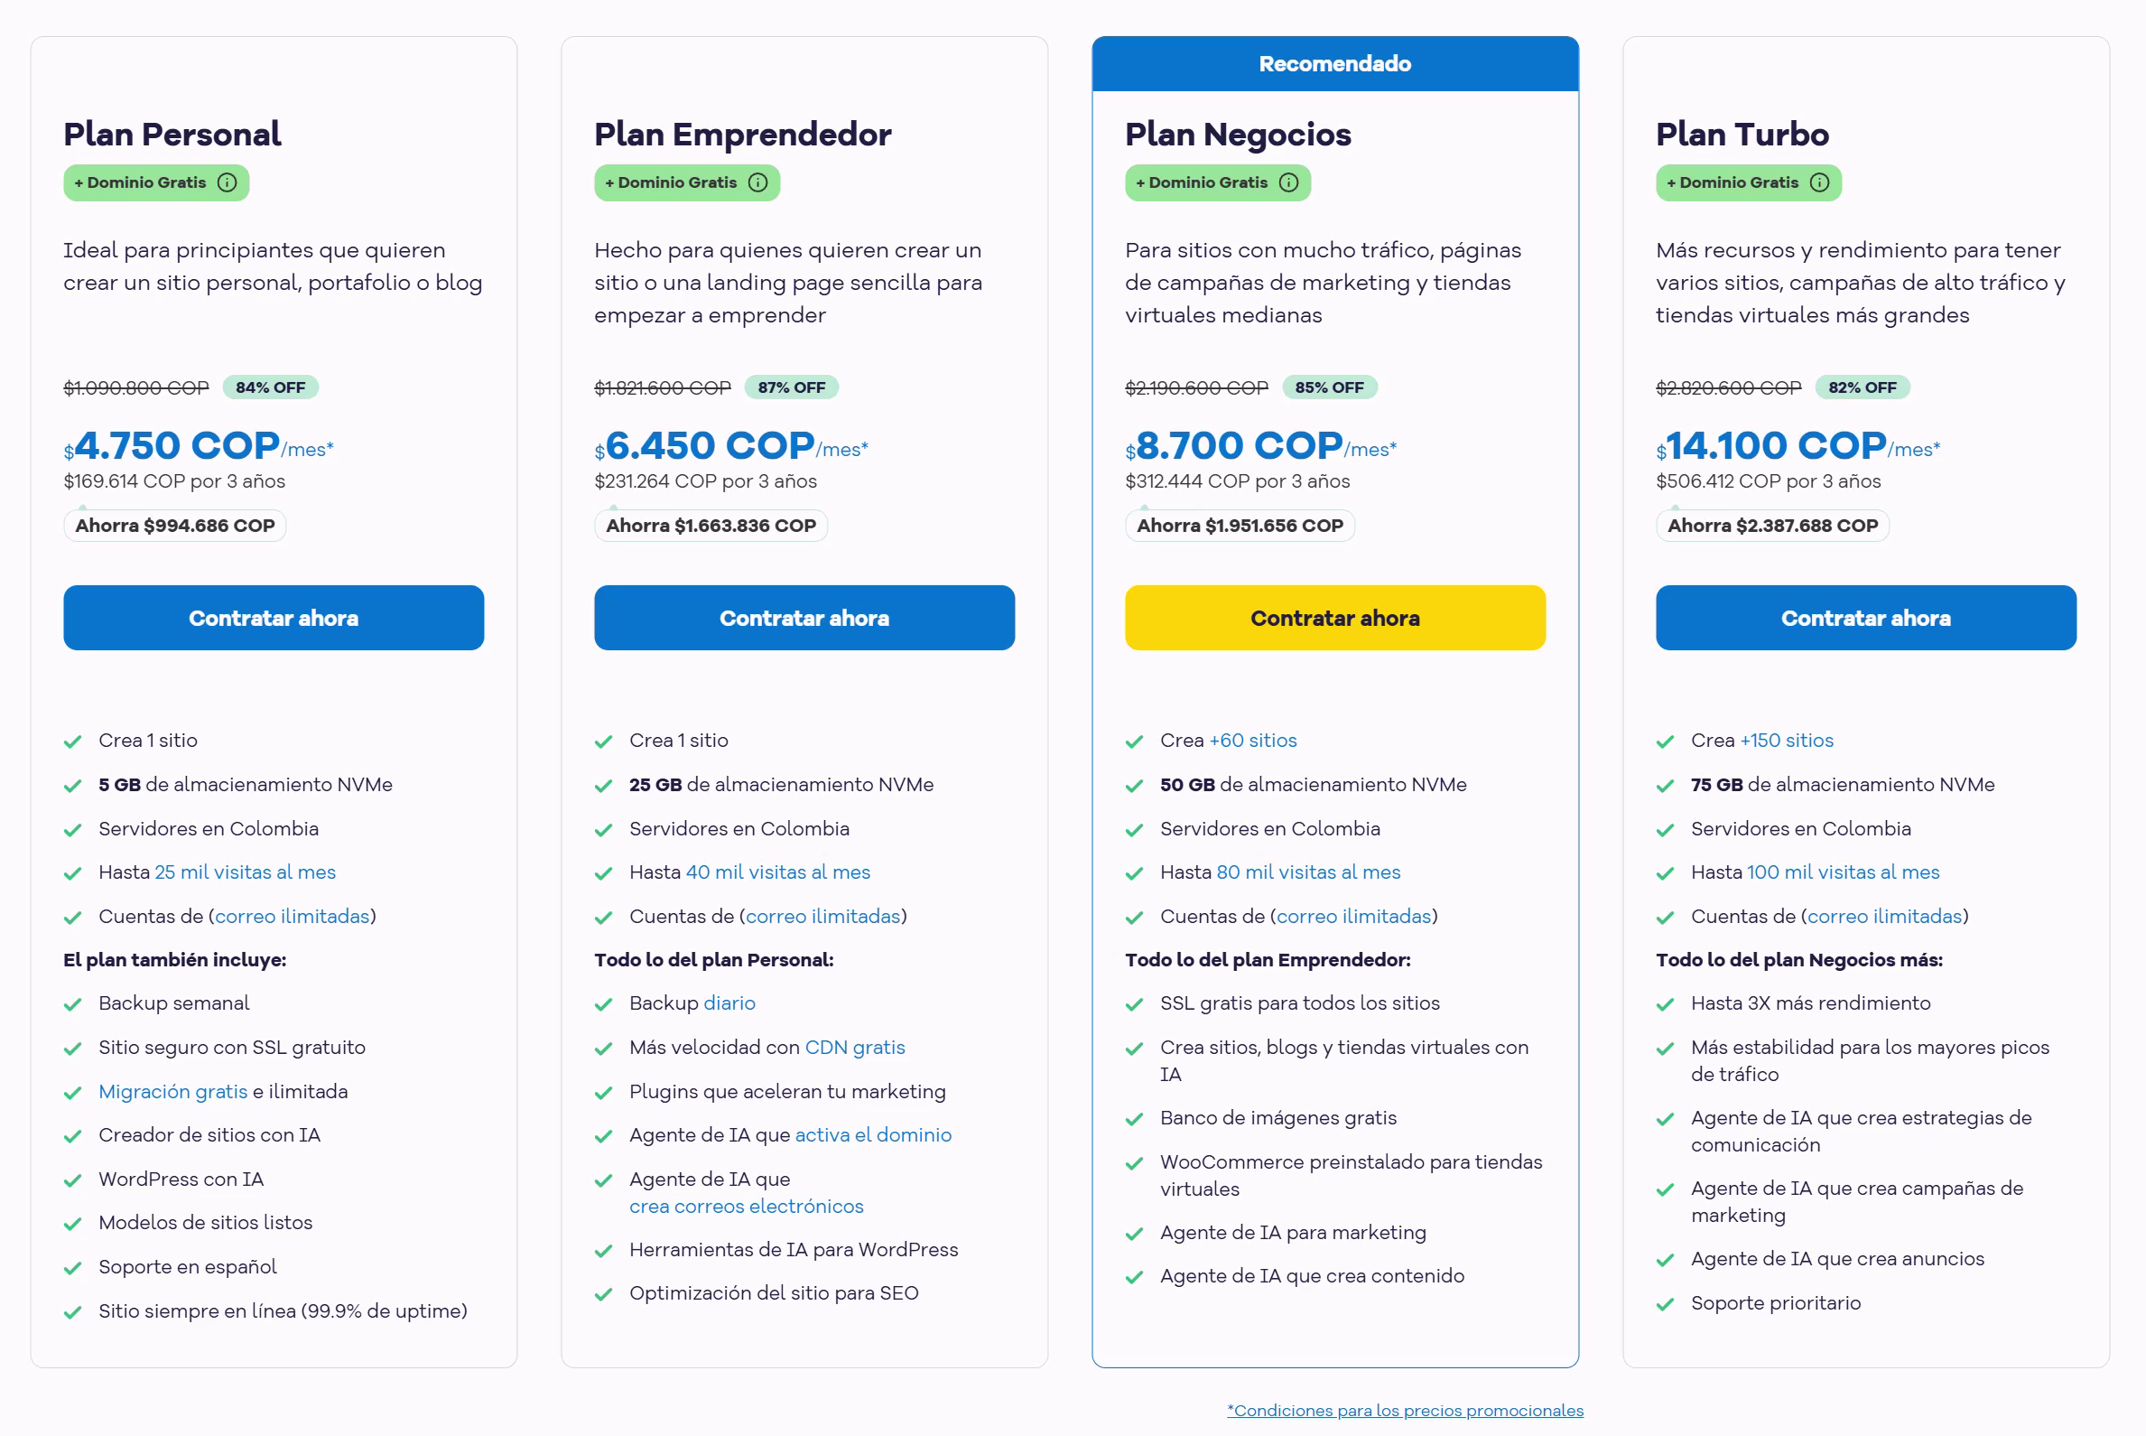Open the domain info icon on Plan Negocios
Image resolution: width=2146 pixels, height=1436 pixels.
1289,182
